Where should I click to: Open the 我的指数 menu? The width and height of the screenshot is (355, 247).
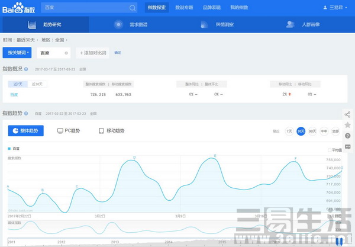pyautogui.click(x=239, y=8)
